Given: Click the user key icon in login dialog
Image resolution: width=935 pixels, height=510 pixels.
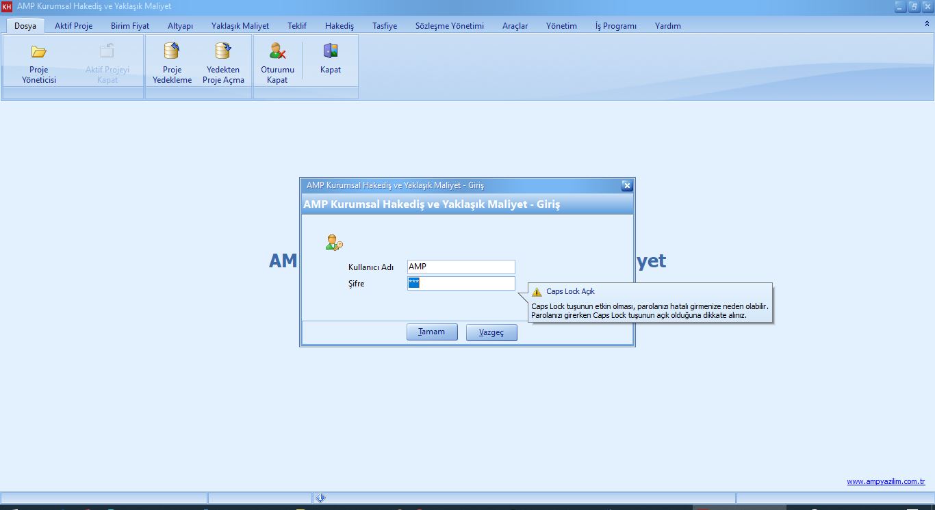Looking at the screenshot, I should [x=334, y=242].
